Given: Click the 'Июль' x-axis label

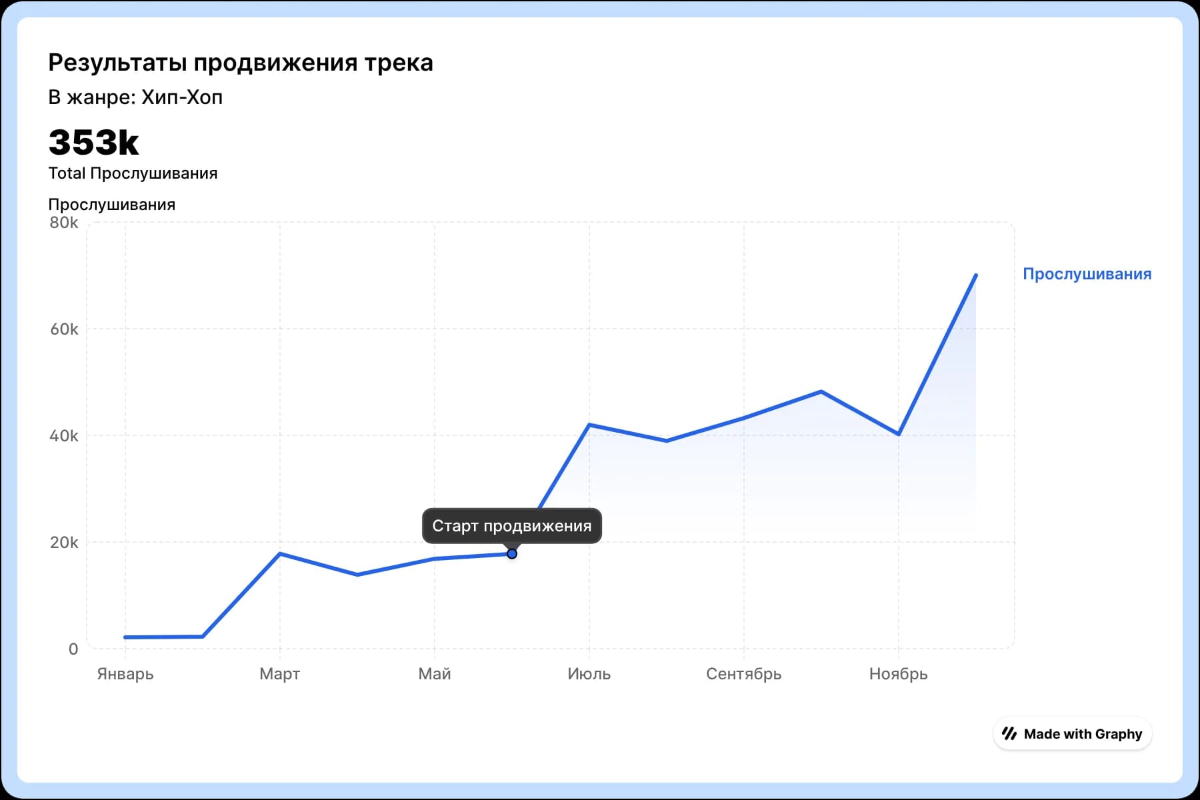Looking at the screenshot, I should tap(589, 674).
